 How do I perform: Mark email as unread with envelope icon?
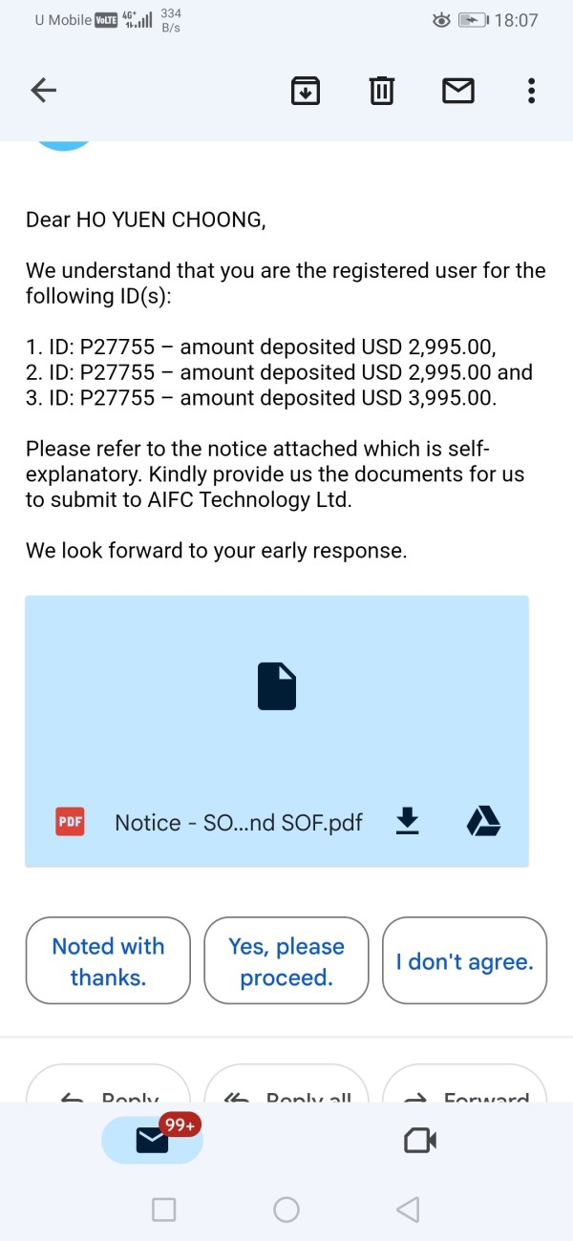[x=458, y=91]
